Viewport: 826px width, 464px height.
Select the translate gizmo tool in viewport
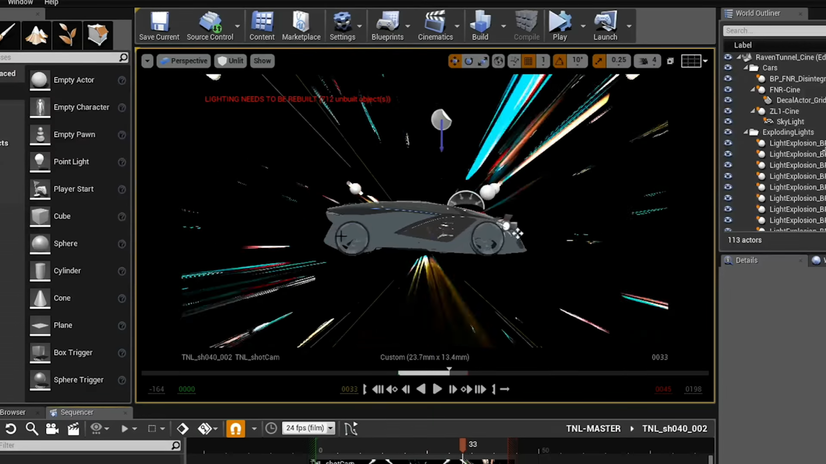coord(454,61)
